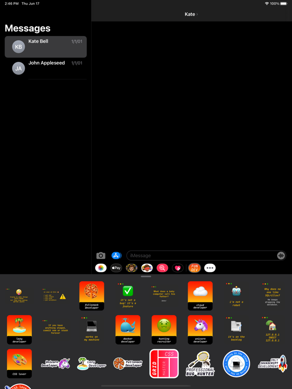
Task: Tap the 2:46 PM clock
Action: tap(12, 4)
